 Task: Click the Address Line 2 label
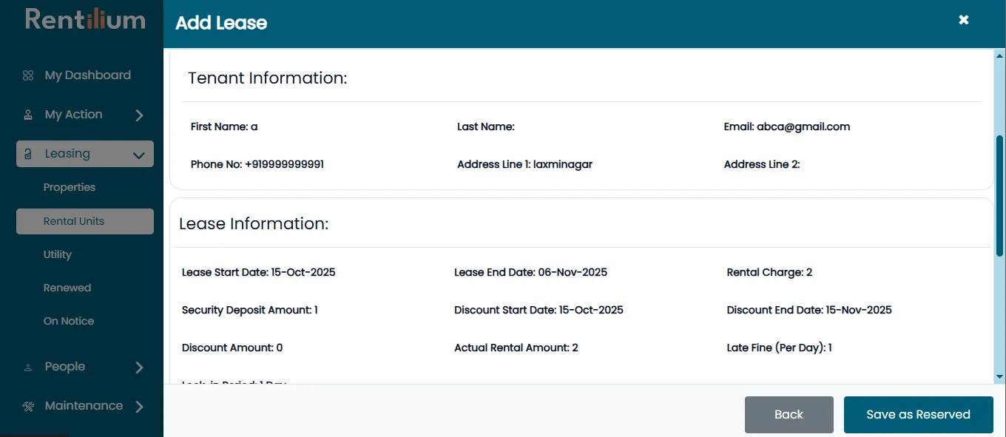[x=762, y=164]
